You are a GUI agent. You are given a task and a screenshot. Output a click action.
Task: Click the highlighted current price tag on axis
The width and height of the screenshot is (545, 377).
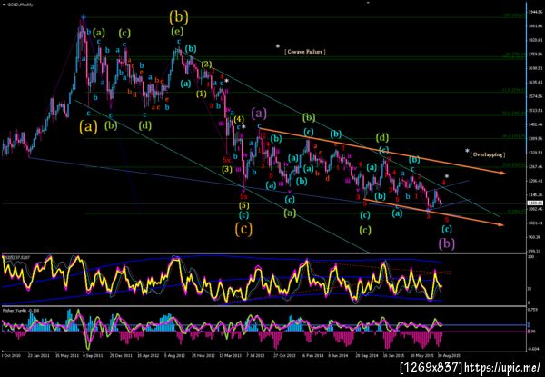pos(533,203)
